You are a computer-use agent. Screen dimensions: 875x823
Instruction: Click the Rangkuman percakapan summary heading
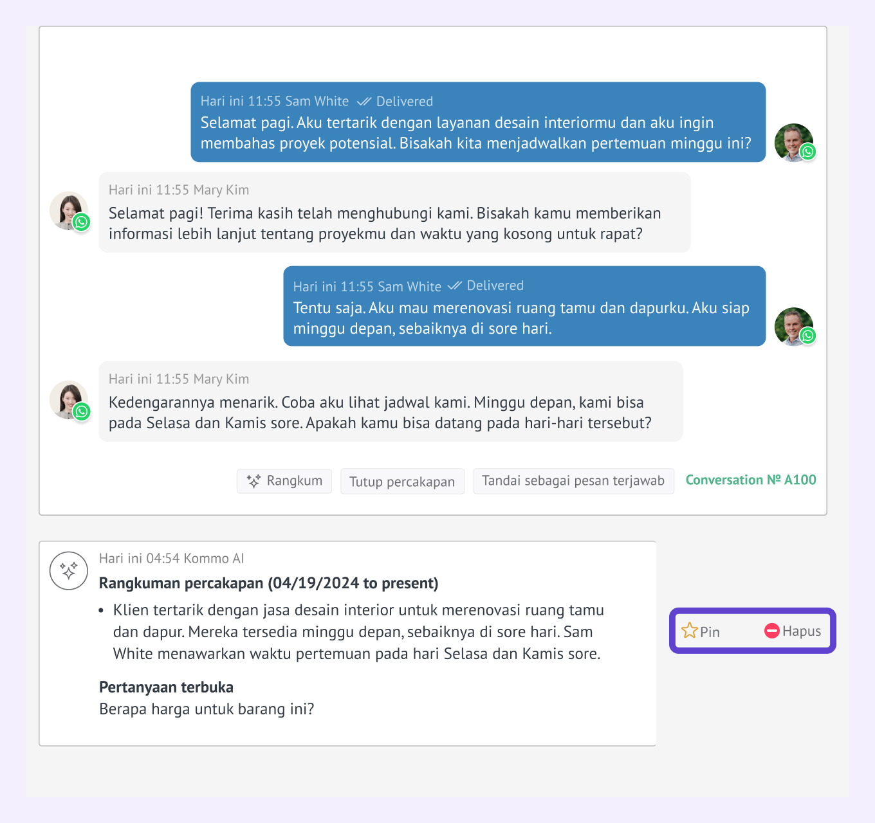pos(269,583)
